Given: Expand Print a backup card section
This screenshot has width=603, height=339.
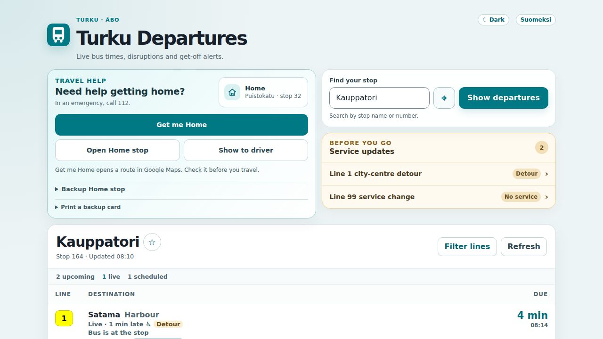Looking at the screenshot, I should click(181, 207).
